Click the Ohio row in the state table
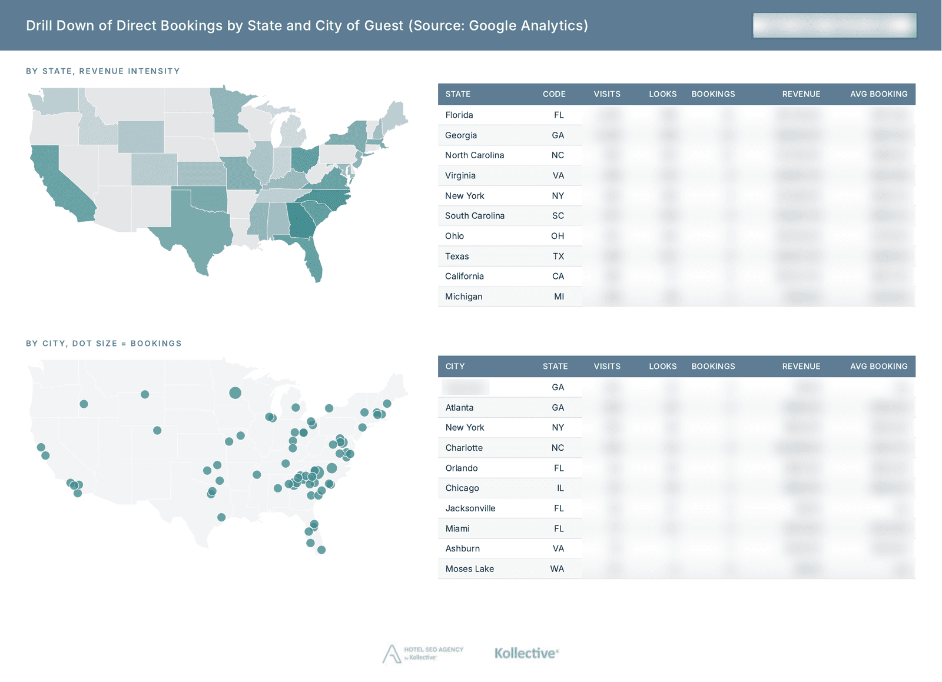Image resolution: width=942 pixels, height=682 pixels. point(676,236)
